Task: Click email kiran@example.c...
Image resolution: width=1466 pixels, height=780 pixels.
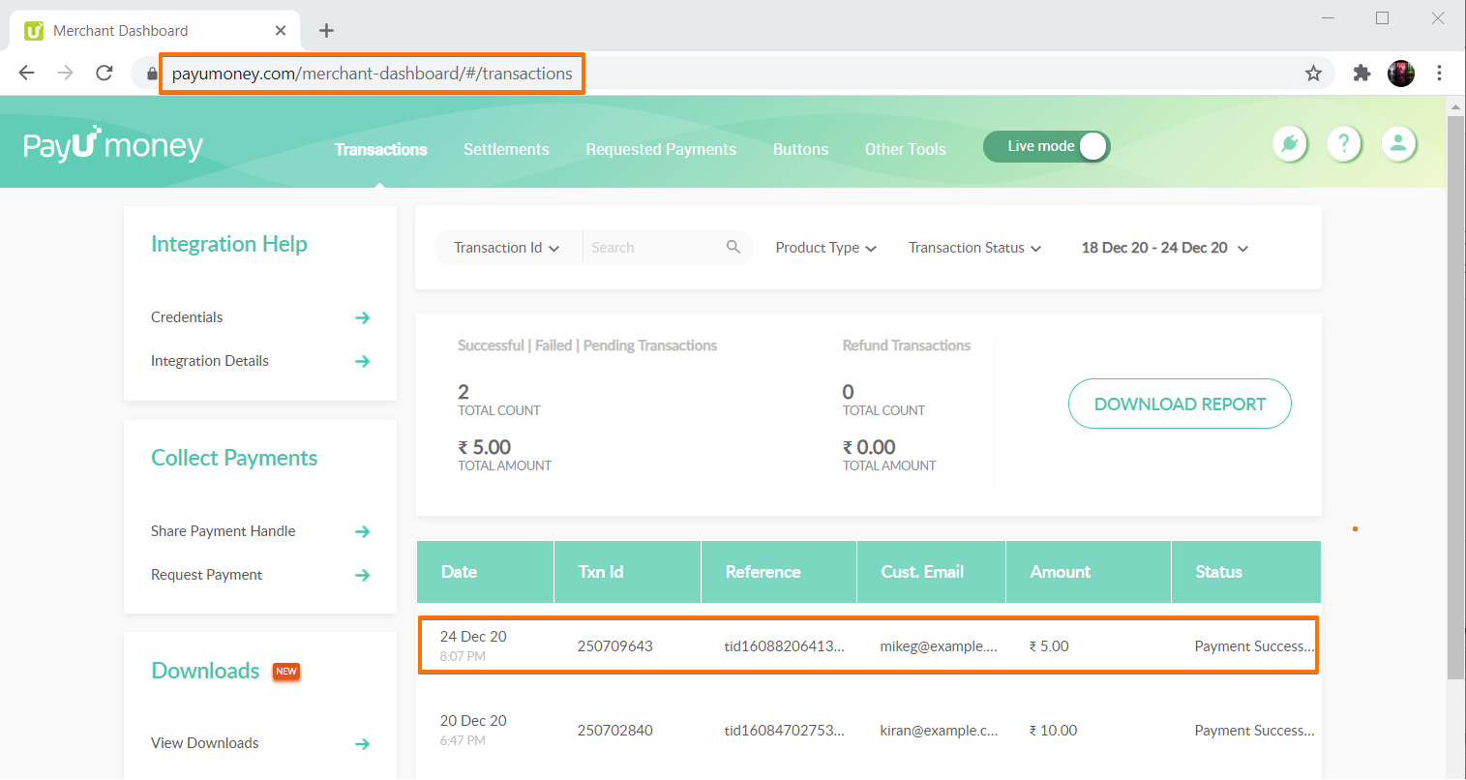Action: click(x=939, y=731)
